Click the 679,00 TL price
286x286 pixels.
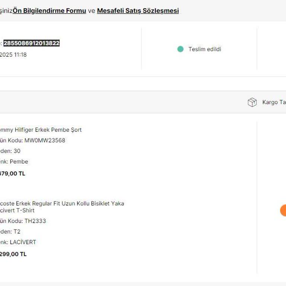[13, 174]
